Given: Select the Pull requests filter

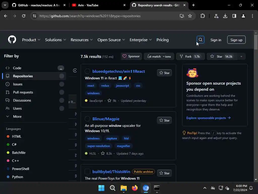Looking at the screenshot, I should 34,92.
